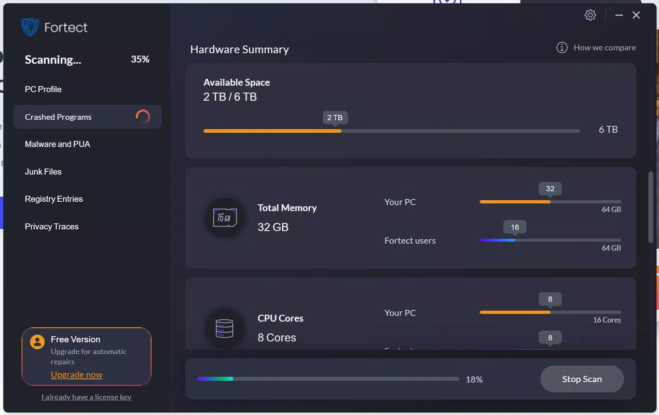
Task: Click the Total Memory label
Action: (x=287, y=208)
